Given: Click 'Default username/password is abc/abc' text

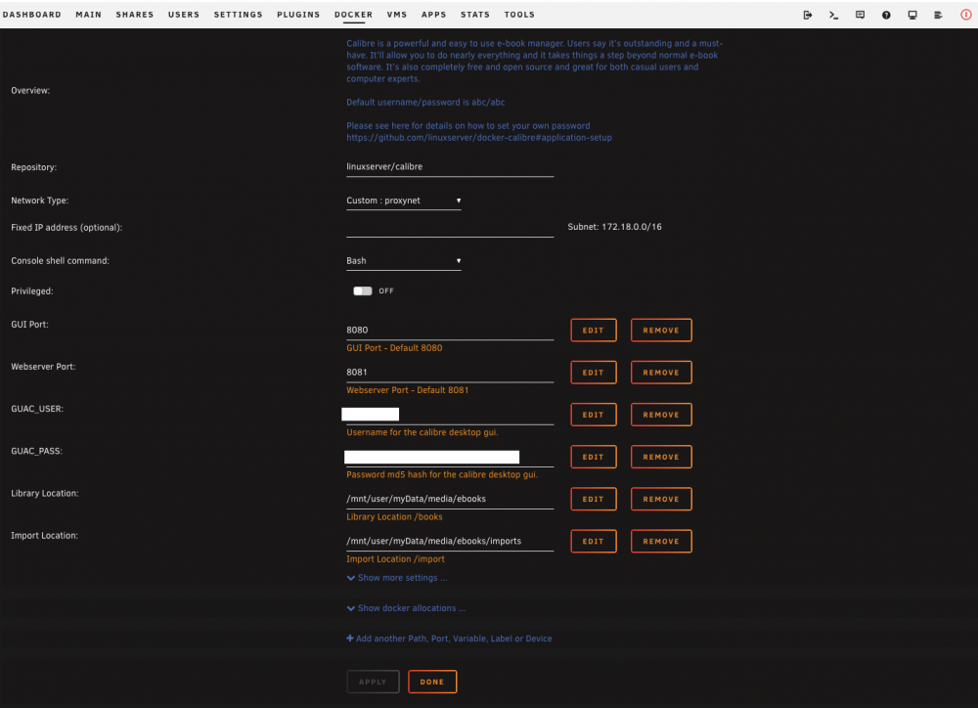Looking at the screenshot, I should (x=425, y=103).
